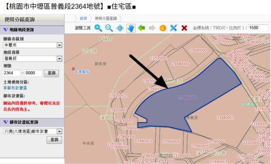Click parcel label 07820002 on map
Screen dimensions: 271x164
pos(118,96)
